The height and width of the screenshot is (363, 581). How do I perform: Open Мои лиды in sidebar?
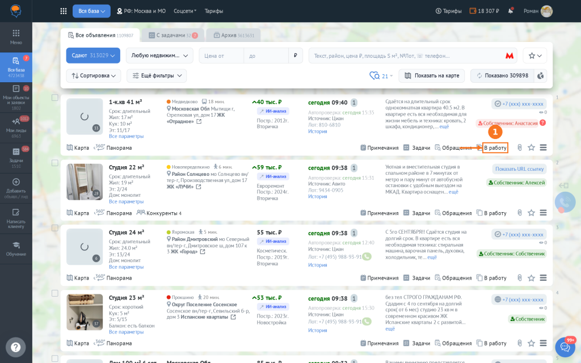coord(16,128)
